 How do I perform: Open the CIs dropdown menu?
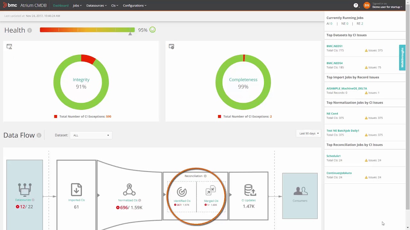115,5
